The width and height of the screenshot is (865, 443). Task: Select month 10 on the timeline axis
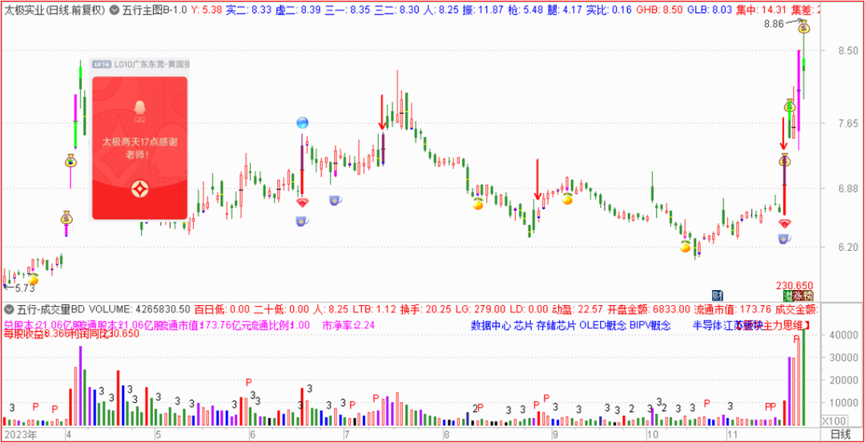tap(653, 434)
